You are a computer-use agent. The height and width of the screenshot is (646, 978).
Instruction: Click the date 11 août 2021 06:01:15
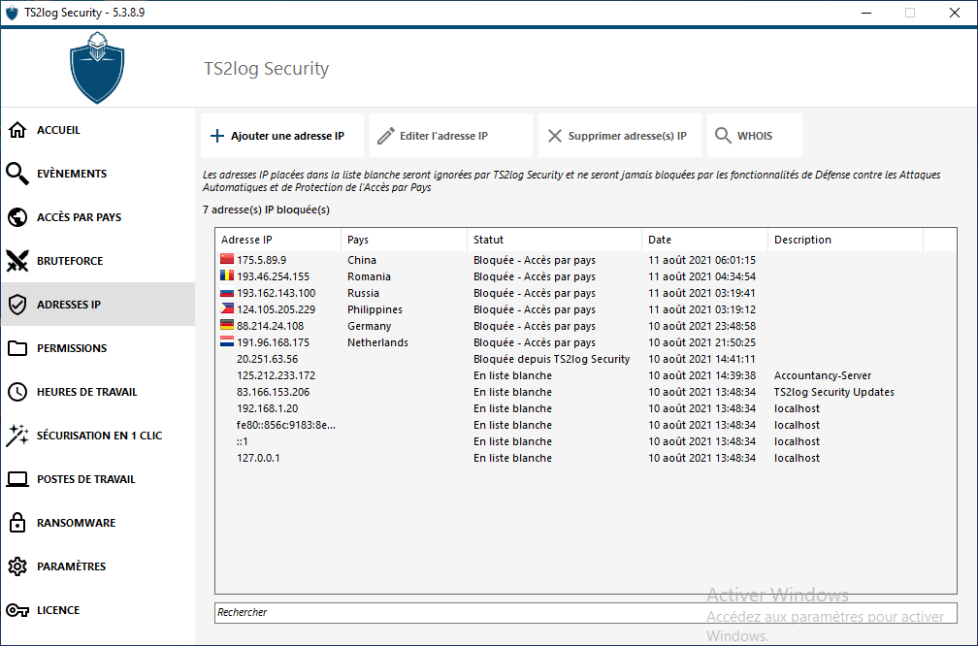[x=701, y=260]
